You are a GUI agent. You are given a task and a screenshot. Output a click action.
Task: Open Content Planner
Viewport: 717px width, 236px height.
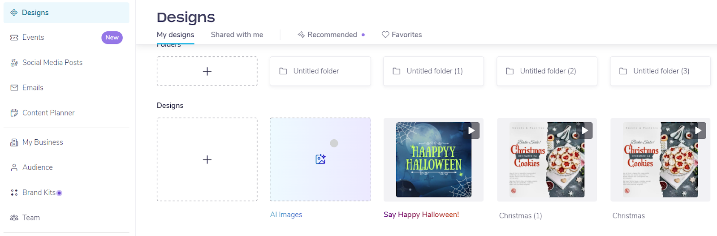pos(66,113)
